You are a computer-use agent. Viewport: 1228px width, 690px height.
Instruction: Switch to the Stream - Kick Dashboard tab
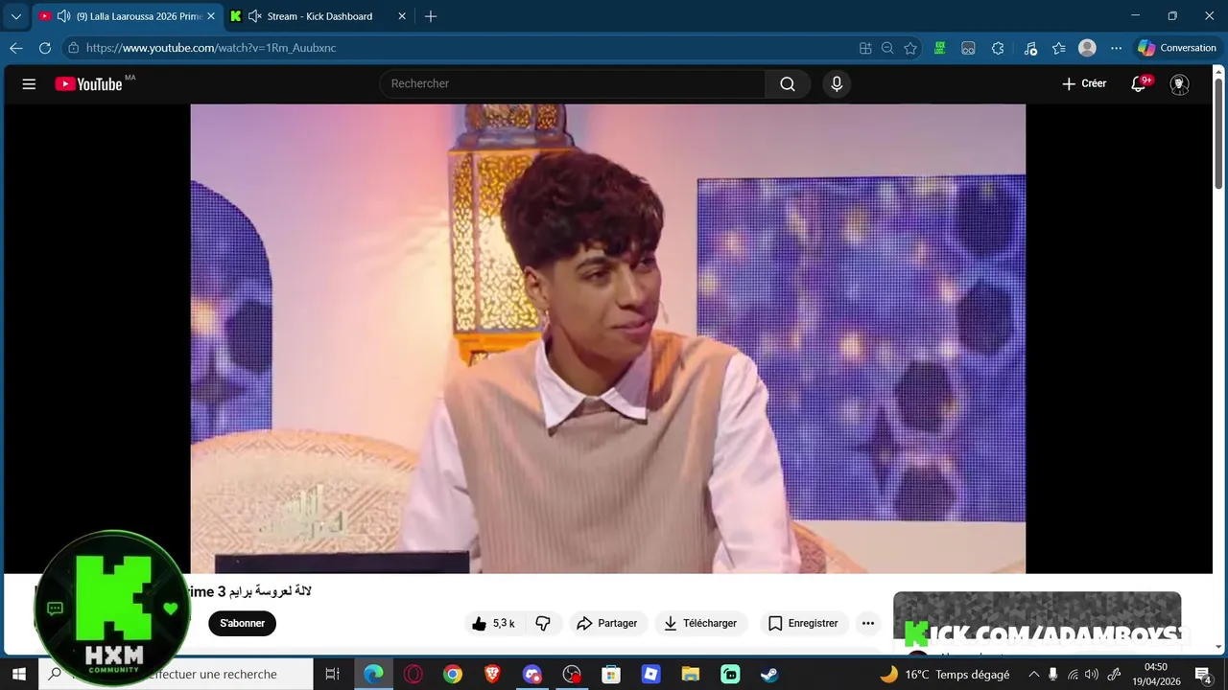pyautogui.click(x=319, y=16)
